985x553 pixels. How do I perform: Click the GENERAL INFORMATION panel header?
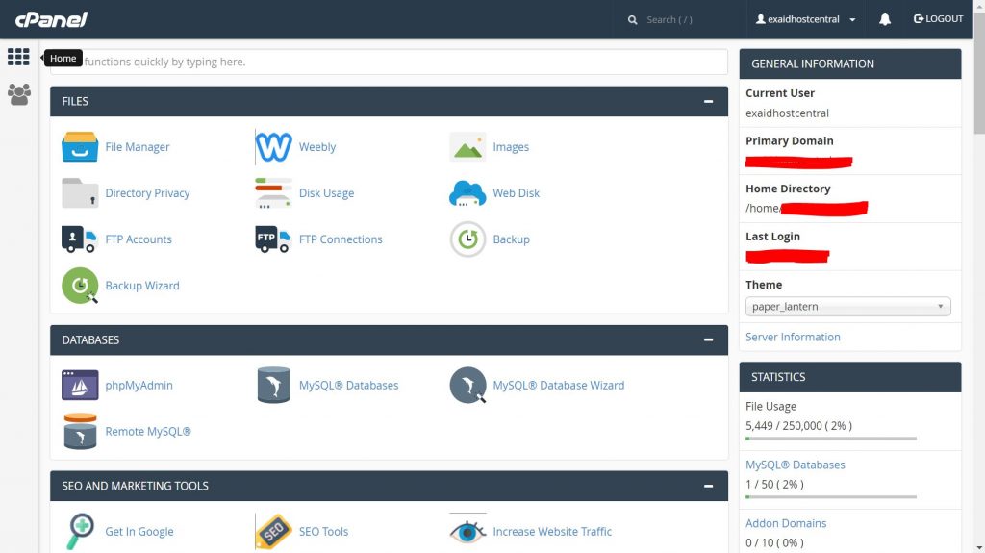[850, 63]
